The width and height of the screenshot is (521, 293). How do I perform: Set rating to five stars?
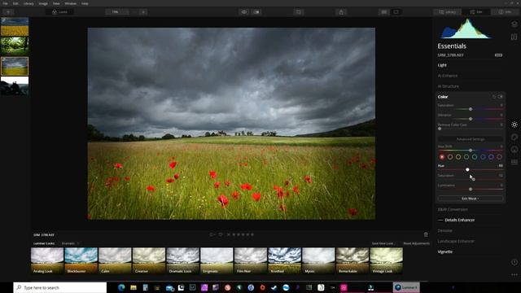(x=252, y=234)
